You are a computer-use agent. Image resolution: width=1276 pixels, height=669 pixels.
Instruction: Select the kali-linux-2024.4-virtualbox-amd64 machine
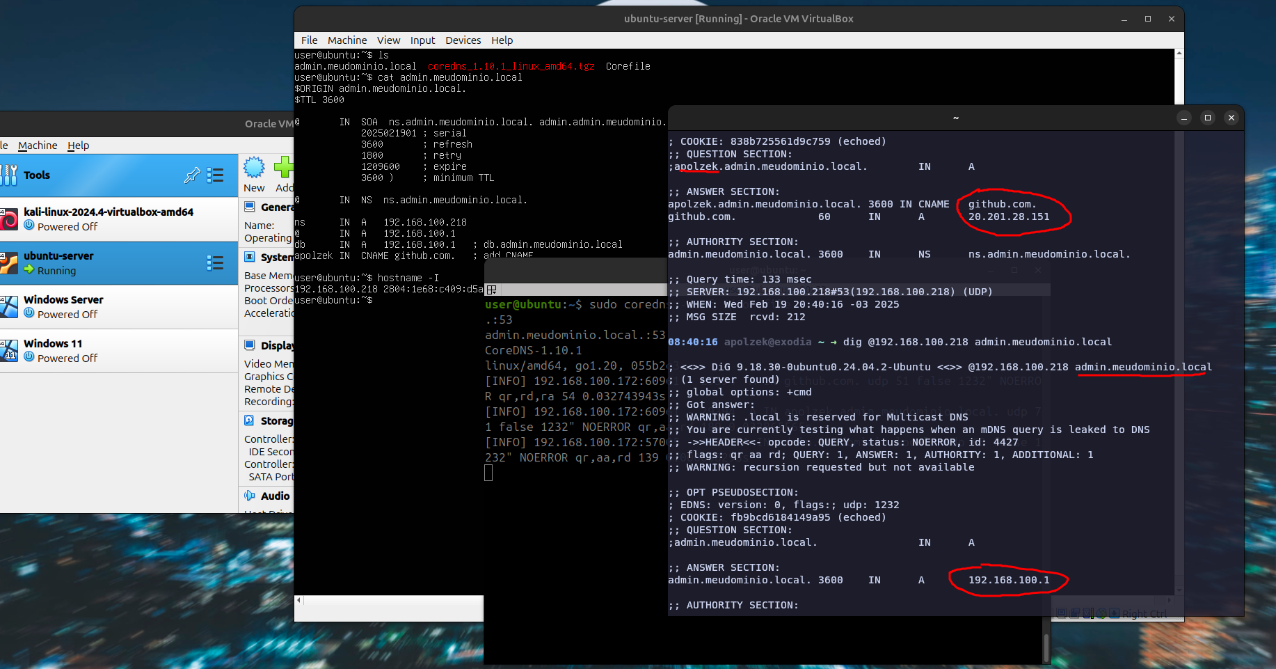119,219
